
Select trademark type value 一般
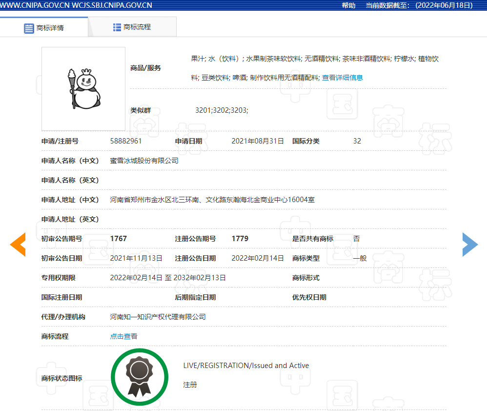pyautogui.click(x=360, y=258)
